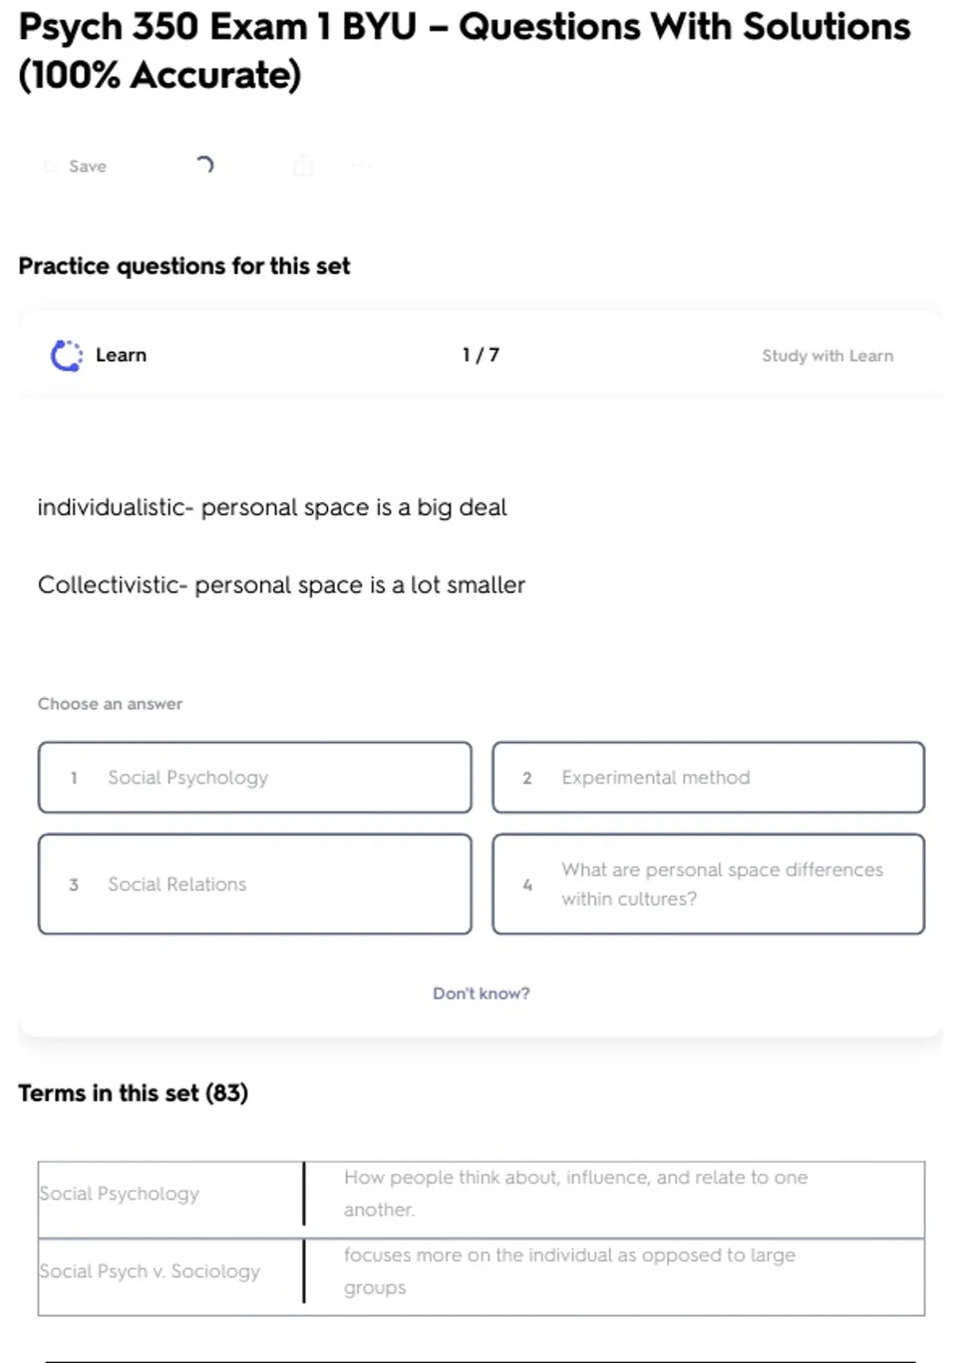Click the Learn mode spinner icon

67,355
